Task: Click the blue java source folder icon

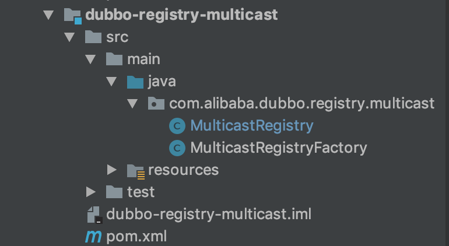Action: (x=135, y=82)
